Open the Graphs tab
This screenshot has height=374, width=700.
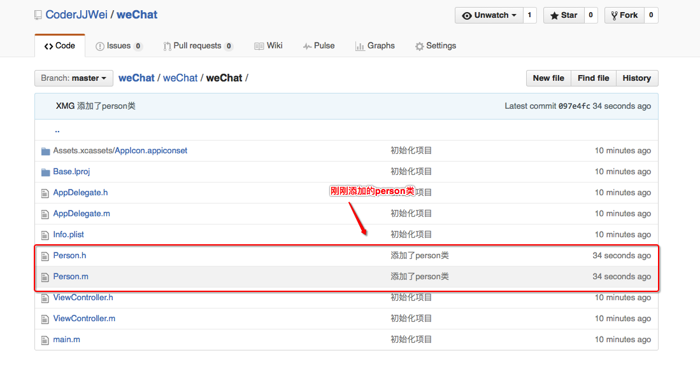click(x=375, y=45)
